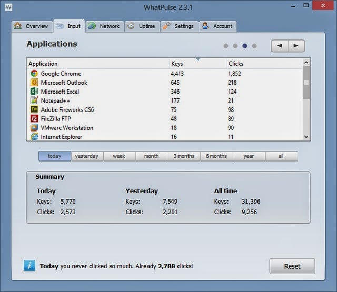
Task: Click the user icon on Account tab
Action: [205, 26]
